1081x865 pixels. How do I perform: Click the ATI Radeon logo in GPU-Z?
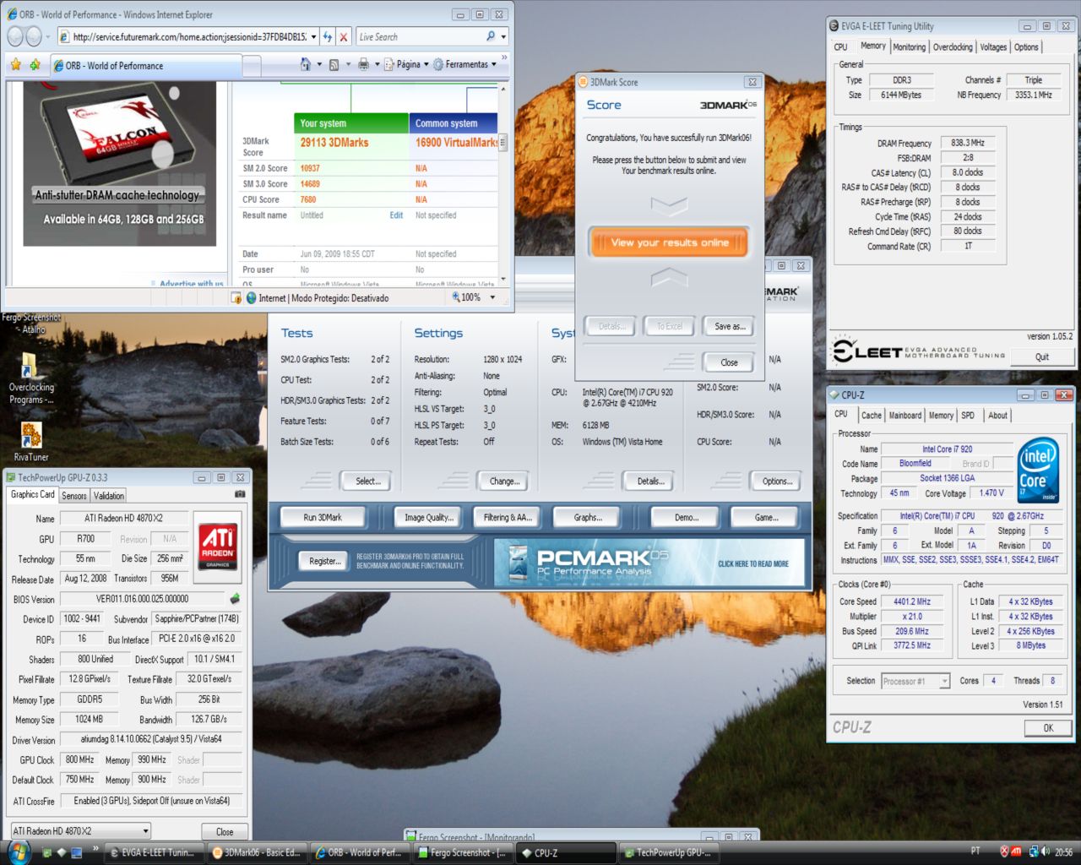[218, 547]
